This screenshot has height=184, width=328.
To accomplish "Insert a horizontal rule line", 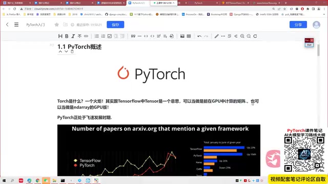I will 139,36.
